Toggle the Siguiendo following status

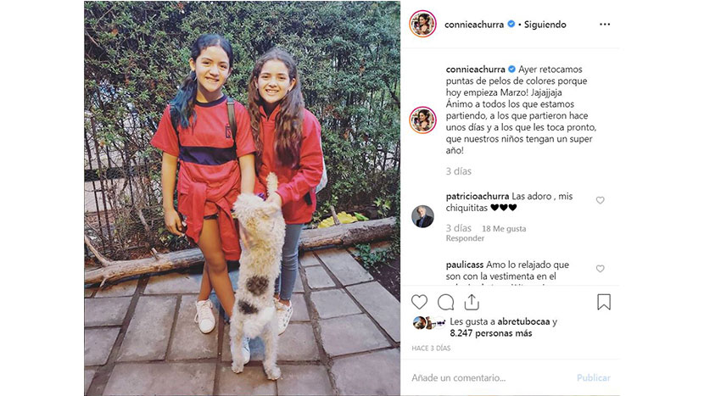tap(545, 25)
